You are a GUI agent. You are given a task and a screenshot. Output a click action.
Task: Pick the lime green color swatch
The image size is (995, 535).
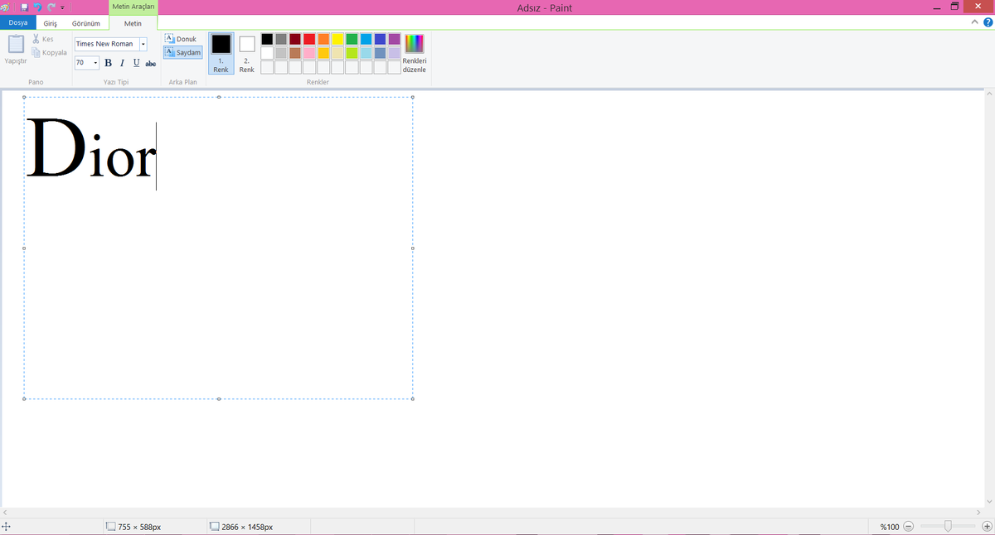point(352,53)
